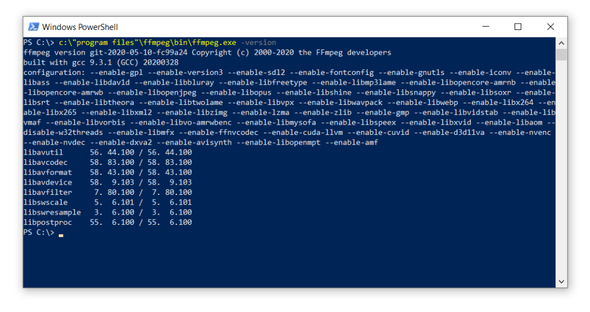Click the libswresample version line
Viewport: 590px width, 312px height.
[x=108, y=212]
